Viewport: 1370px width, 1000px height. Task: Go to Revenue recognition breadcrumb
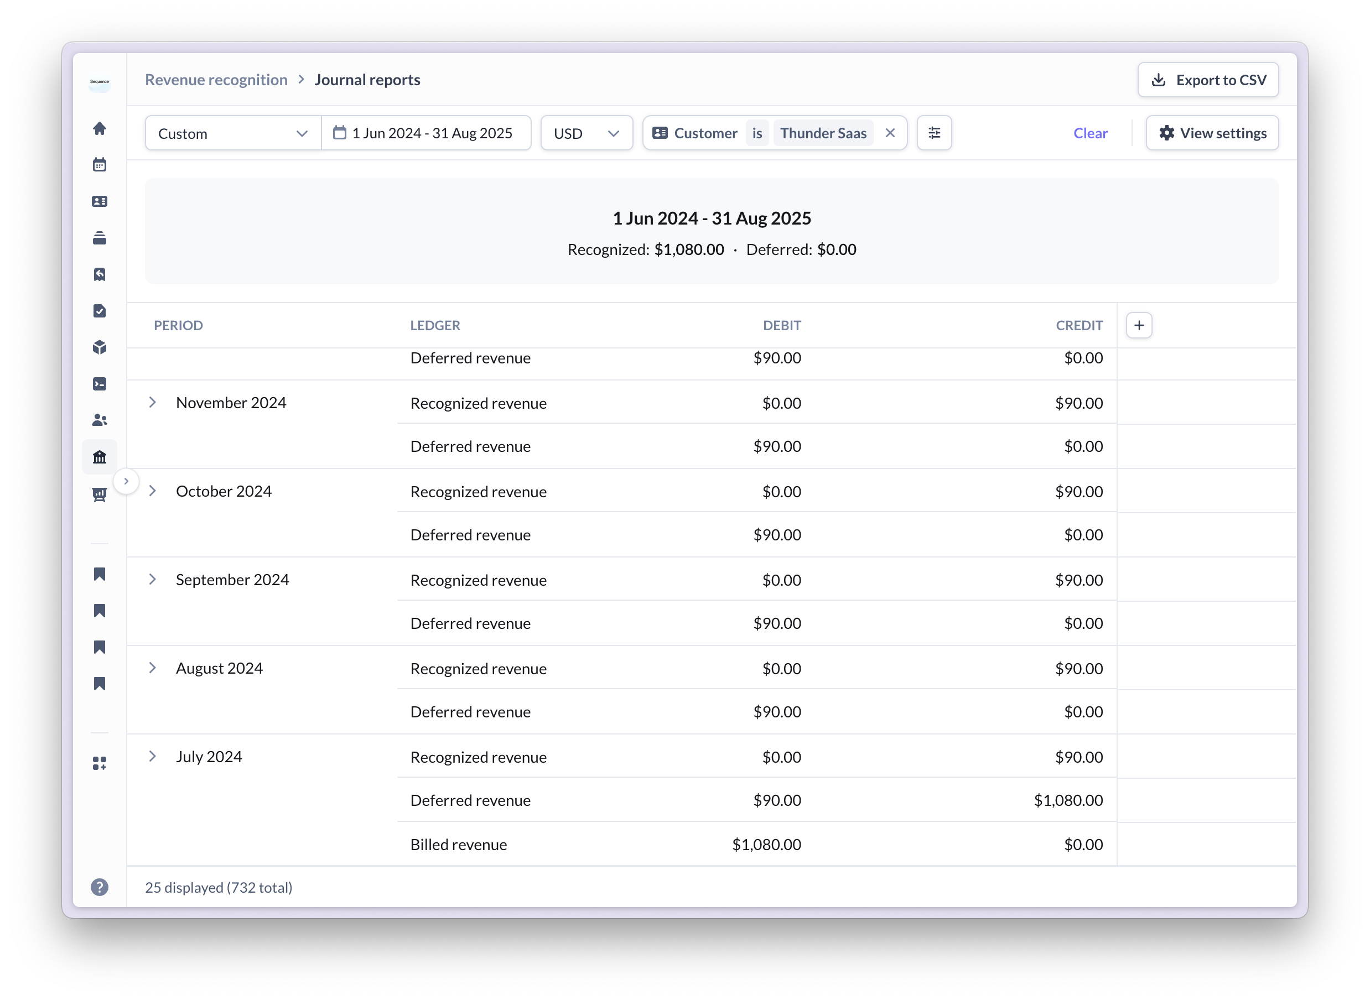216,80
